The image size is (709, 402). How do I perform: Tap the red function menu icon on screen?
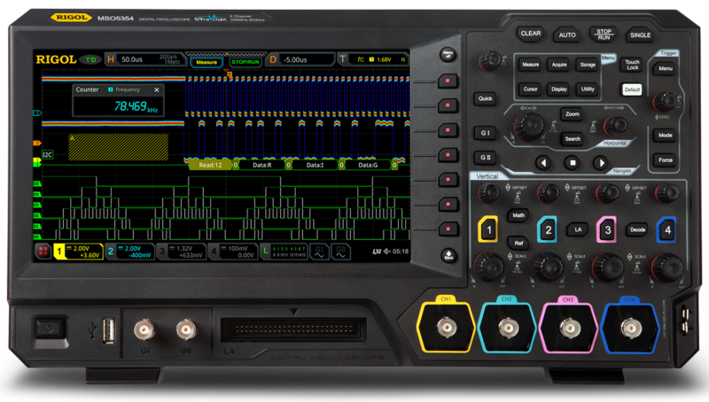point(42,252)
